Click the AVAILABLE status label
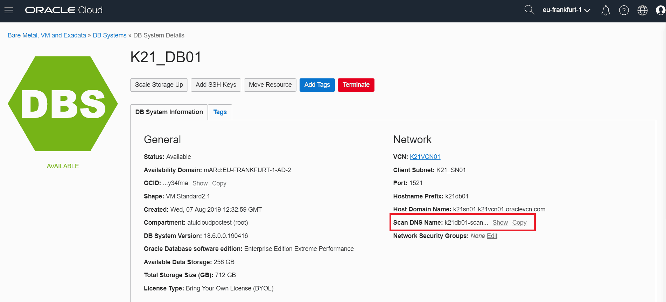This screenshot has height=302, width=666. click(x=63, y=166)
